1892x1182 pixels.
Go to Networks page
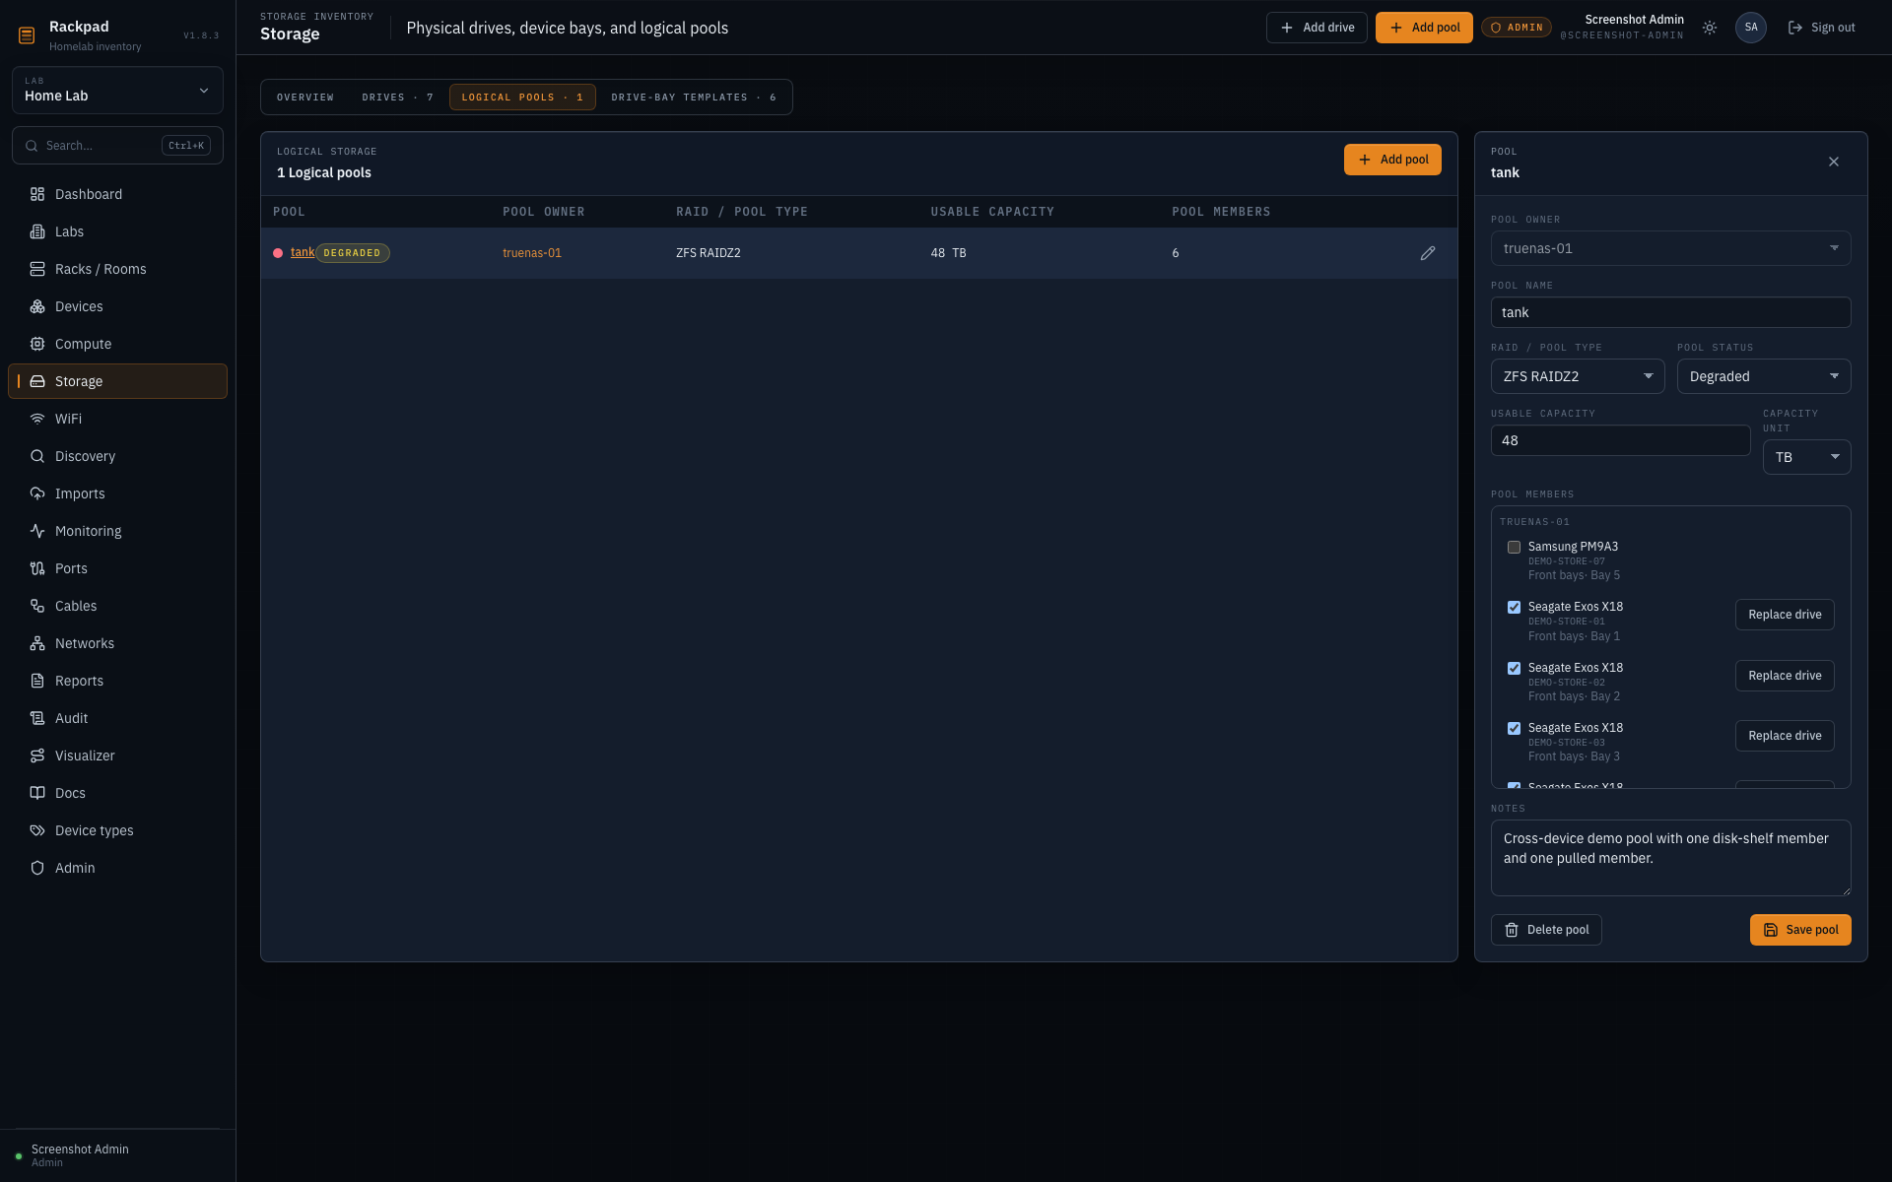pos(117,643)
